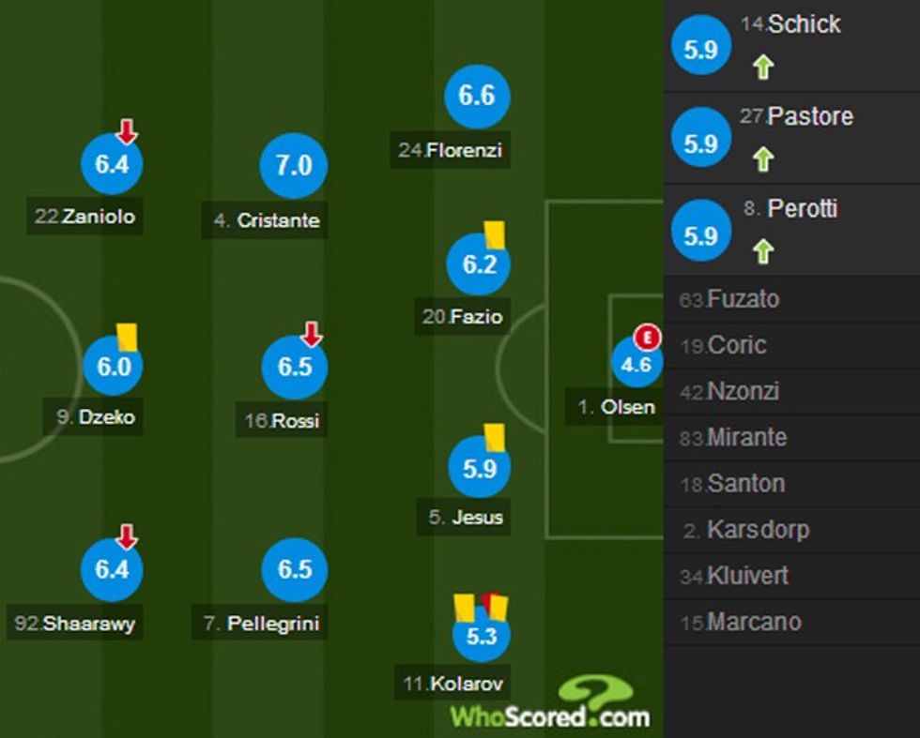Click the red error badge on Olsen
This screenshot has height=738, width=920.
(x=647, y=337)
